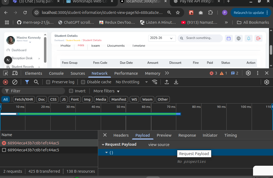Screen dimensions: 273x178
Task: Click the view source link
Action: pyautogui.click(x=159, y=144)
